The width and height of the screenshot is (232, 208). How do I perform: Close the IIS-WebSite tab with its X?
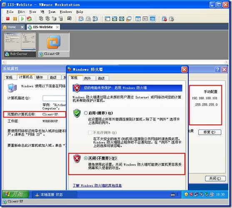57,27
